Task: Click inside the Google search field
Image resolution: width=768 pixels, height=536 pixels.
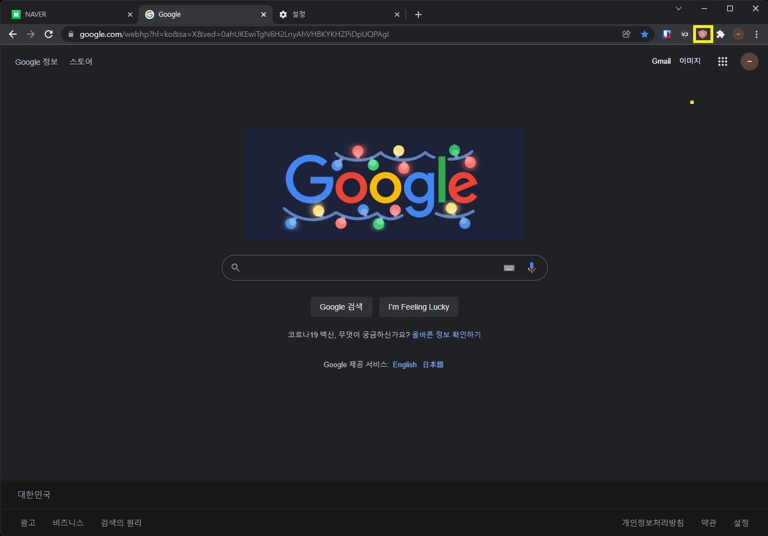Action: (369, 267)
